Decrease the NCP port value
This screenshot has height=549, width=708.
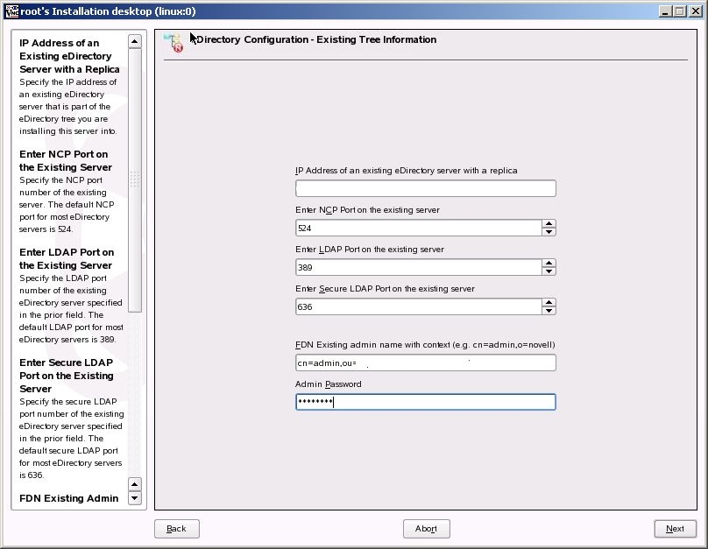tap(549, 232)
